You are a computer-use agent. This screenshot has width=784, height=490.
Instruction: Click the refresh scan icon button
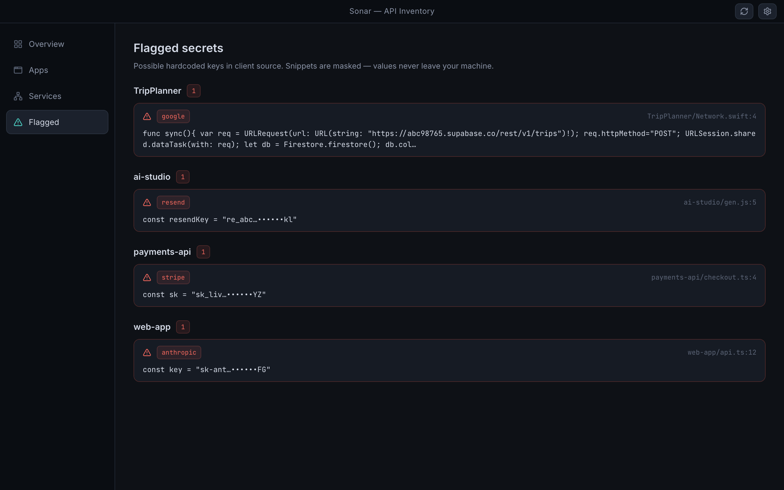pyautogui.click(x=744, y=11)
